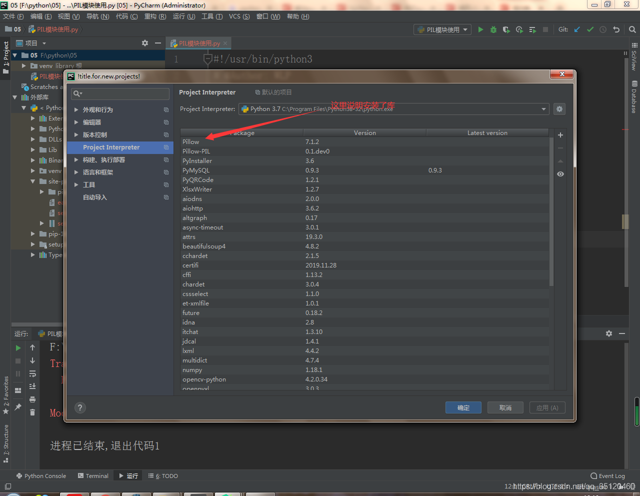Image resolution: width=640 pixels, height=496 pixels.
Task: Run PIL模块使用 with the green play icon
Action: (x=480, y=29)
